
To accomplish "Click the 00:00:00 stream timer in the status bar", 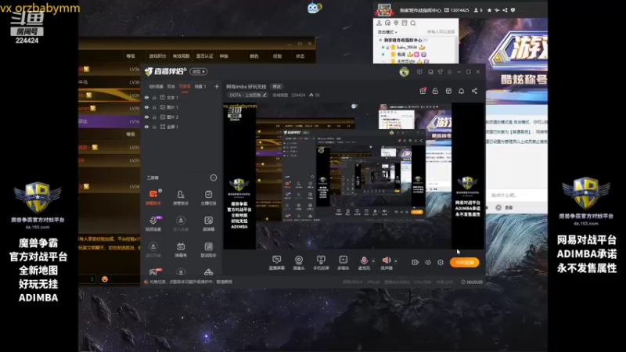I will [472, 282].
